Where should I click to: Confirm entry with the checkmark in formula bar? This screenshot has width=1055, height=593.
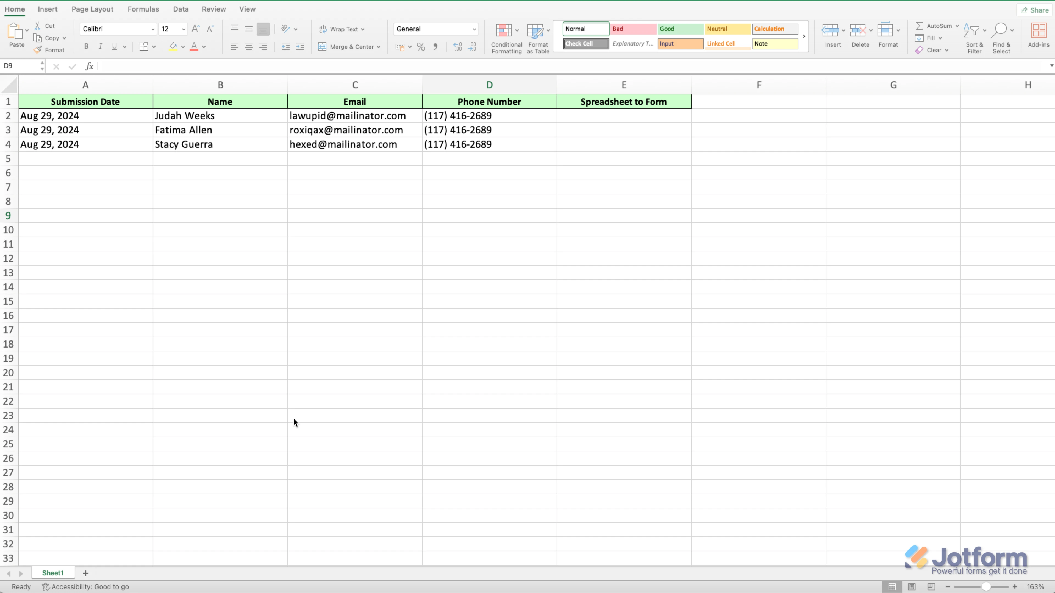72,66
